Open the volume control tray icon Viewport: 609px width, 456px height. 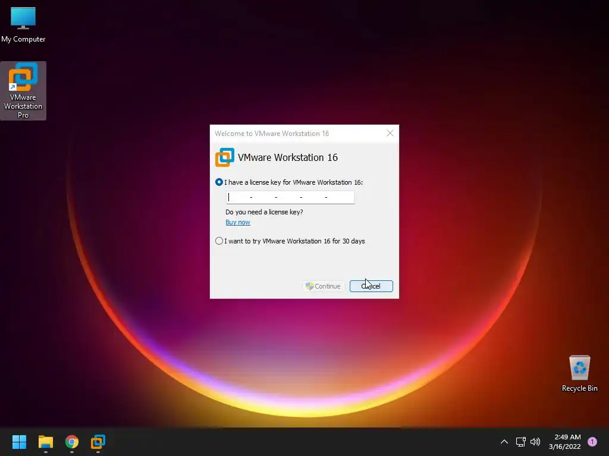coord(535,442)
